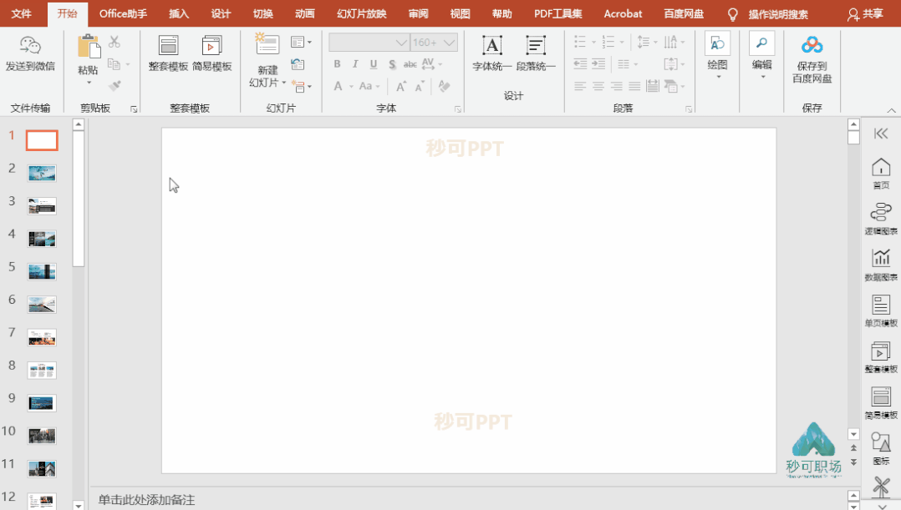
Task: Toggle Align Right paragraph button
Action: point(617,86)
